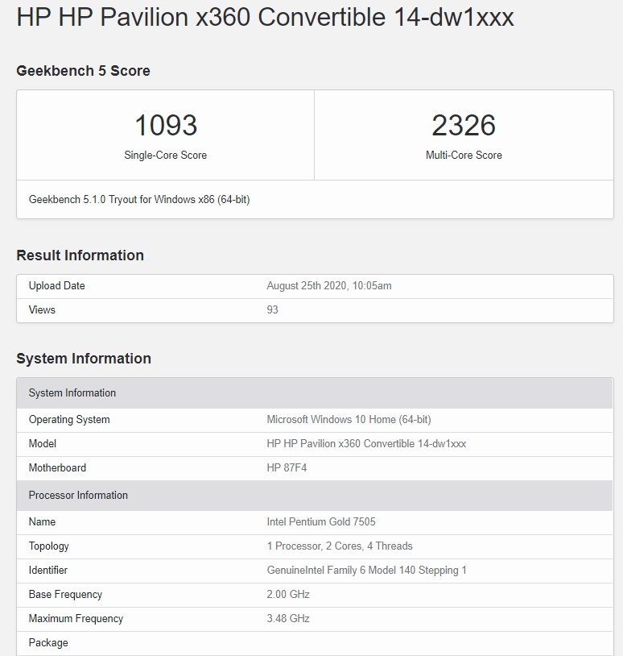Click the Single-Core Score label
This screenshot has height=656, width=623.
tap(165, 156)
